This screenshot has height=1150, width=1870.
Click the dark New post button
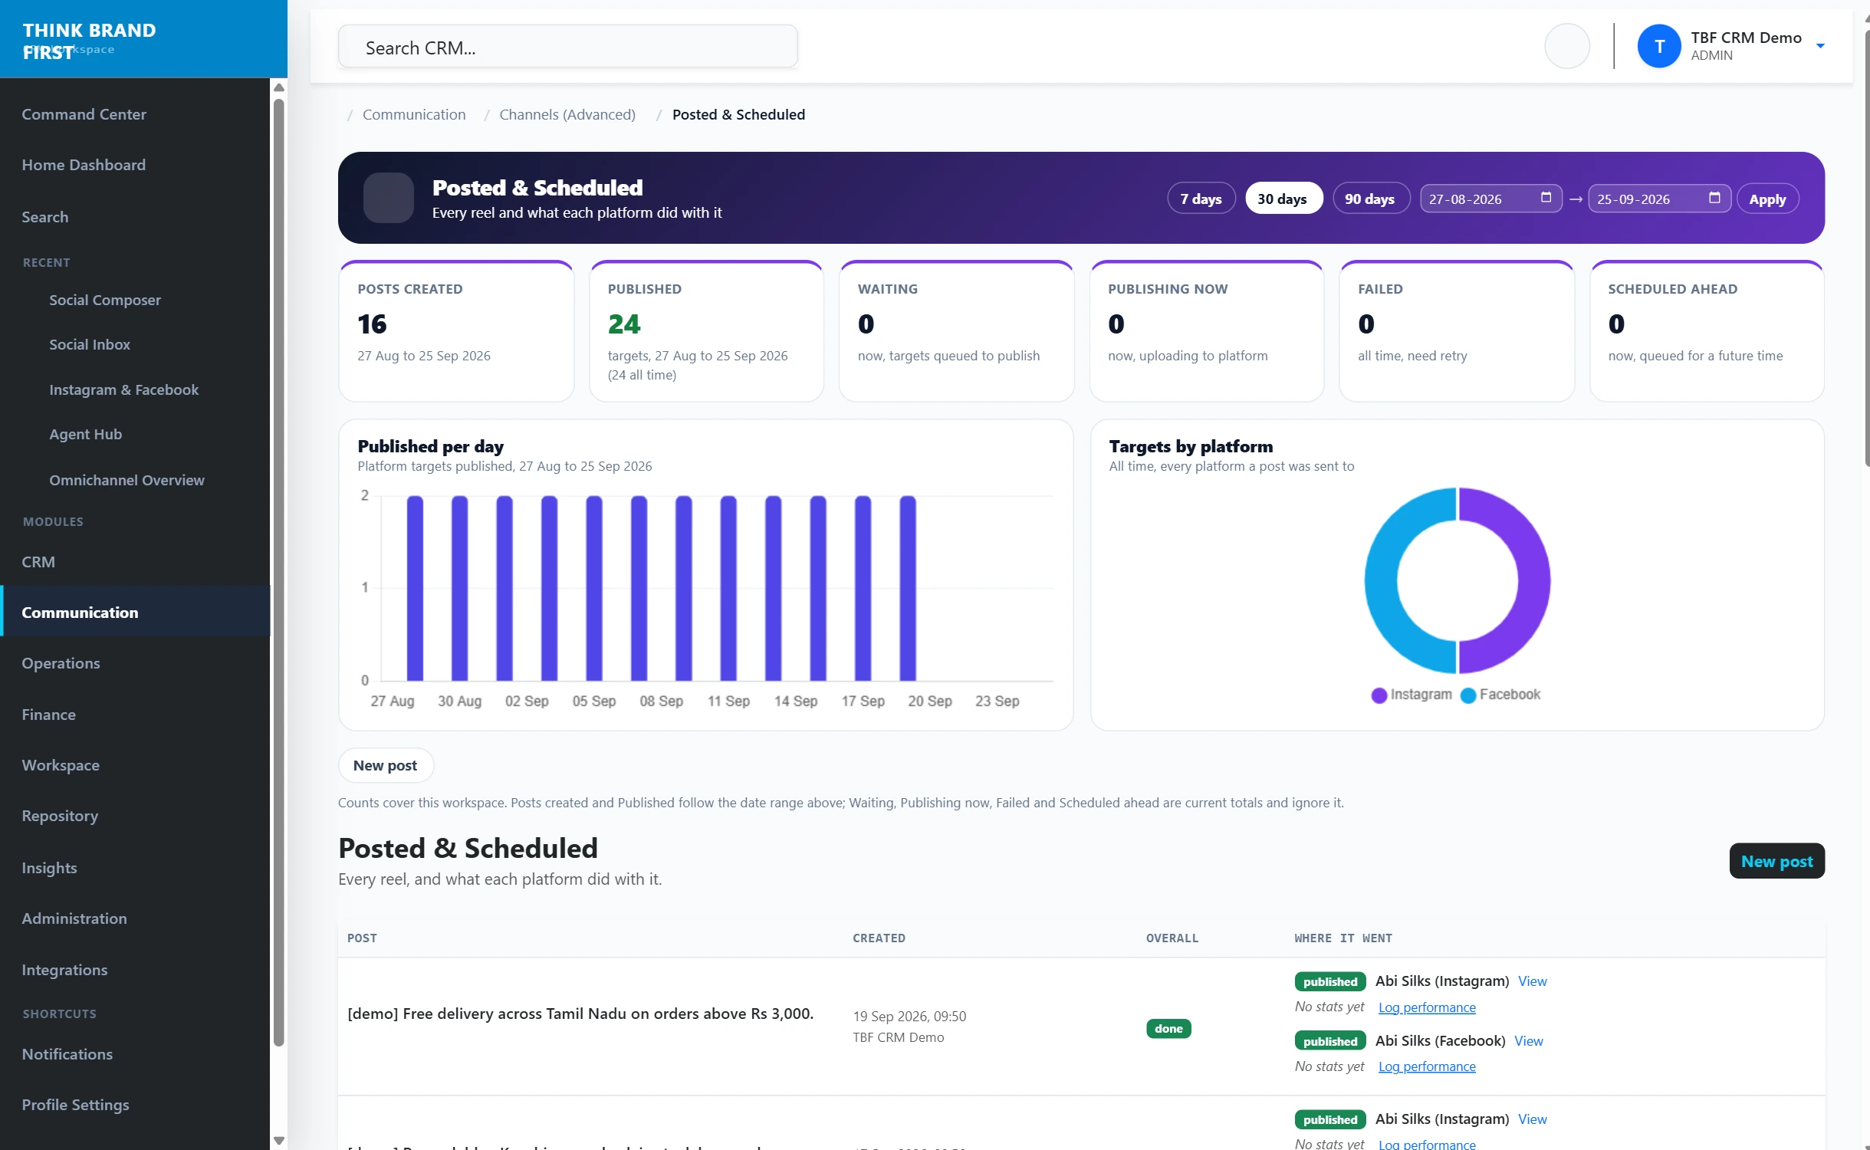1776,861
